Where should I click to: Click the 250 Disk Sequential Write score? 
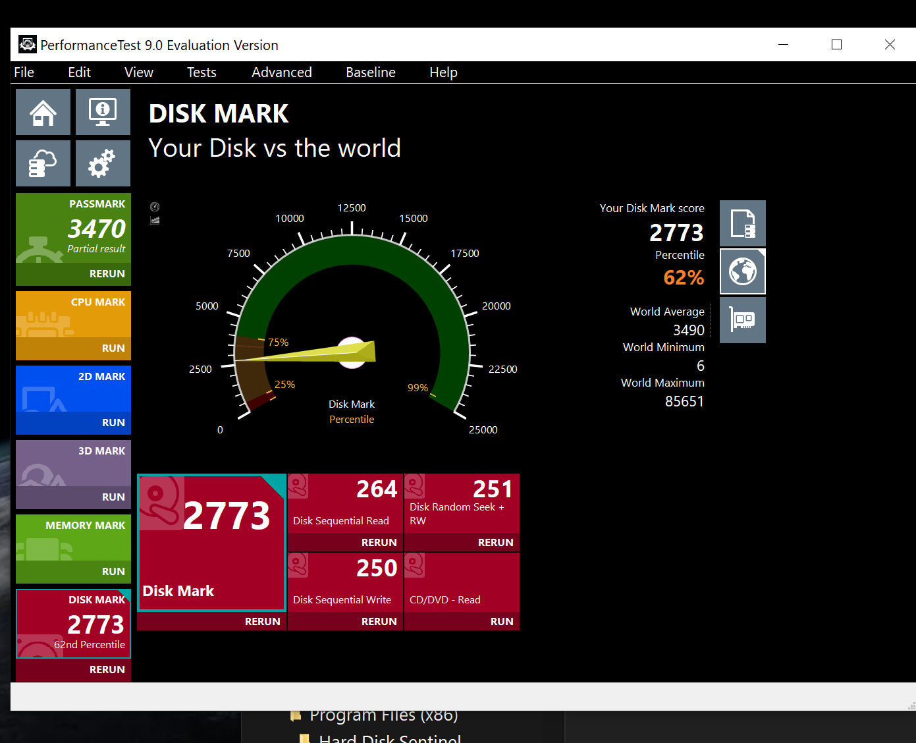(377, 568)
